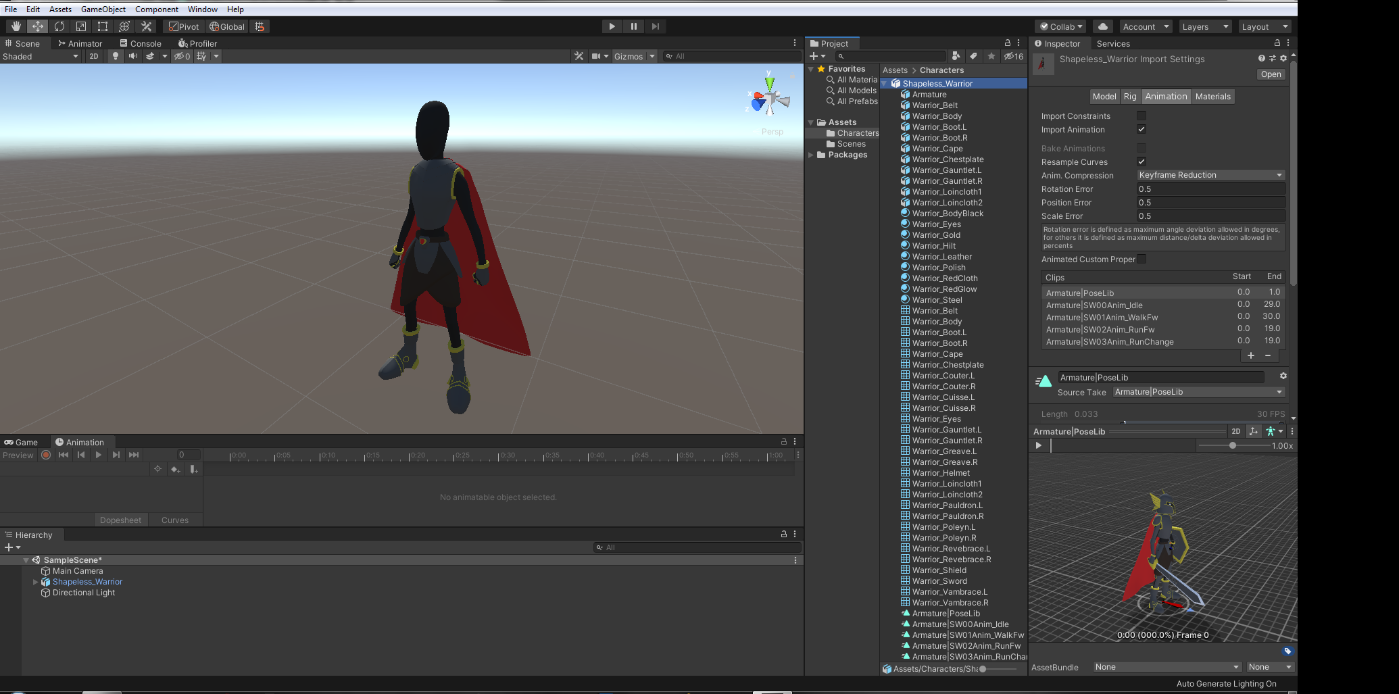Viewport: 1399px width, 694px height.
Task: Open scene camera settings icon
Action: tap(596, 56)
